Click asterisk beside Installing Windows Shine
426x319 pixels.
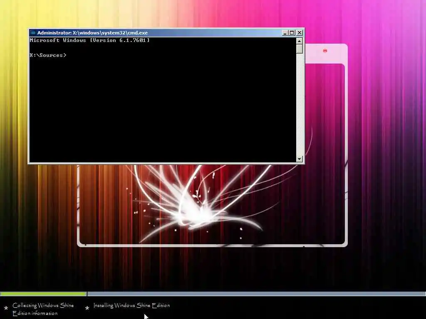click(87, 308)
